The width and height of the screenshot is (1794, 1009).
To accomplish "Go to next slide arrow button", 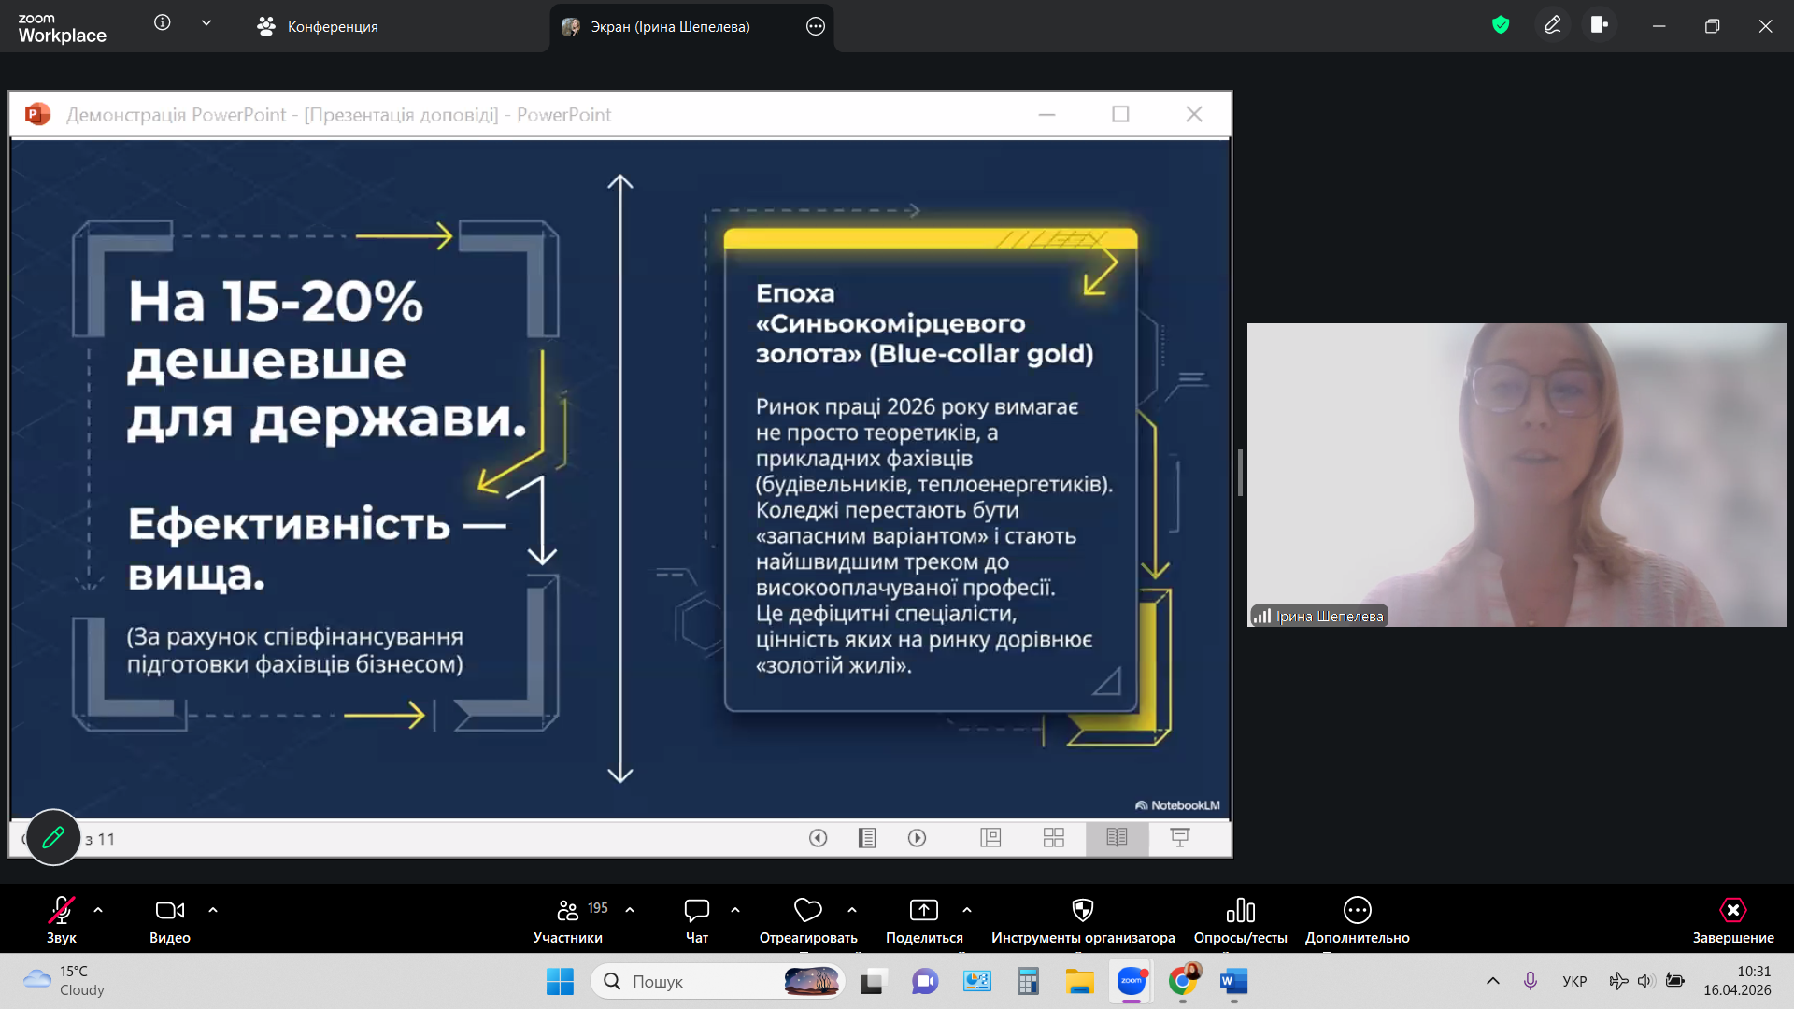I will (x=917, y=838).
